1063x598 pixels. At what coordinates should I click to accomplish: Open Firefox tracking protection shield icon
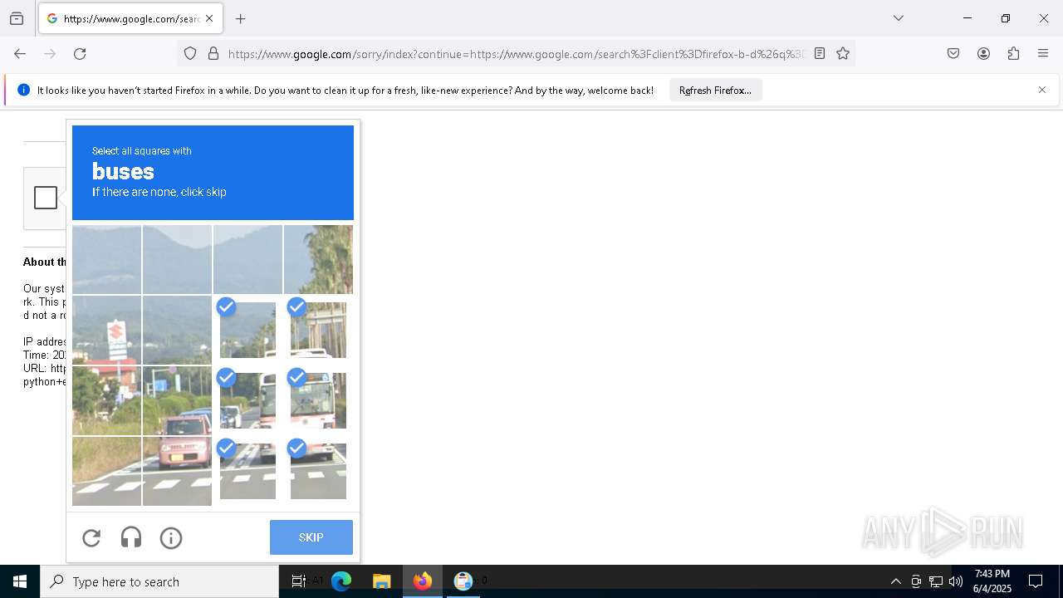(190, 54)
